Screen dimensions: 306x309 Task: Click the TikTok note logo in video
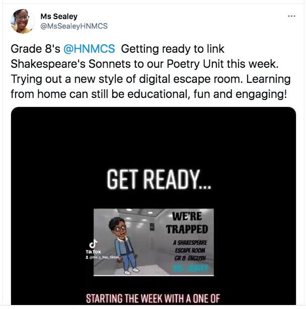93,244
